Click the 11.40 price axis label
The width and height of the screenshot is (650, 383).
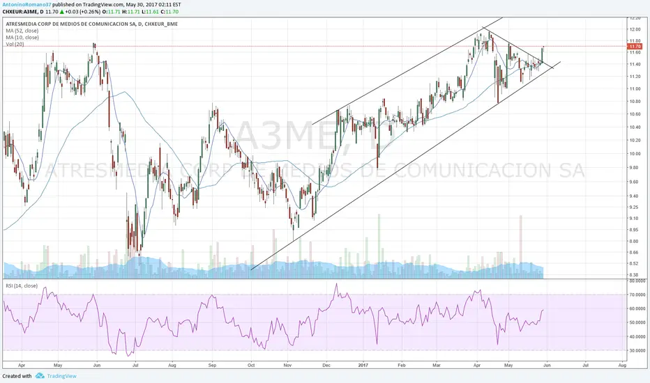[635, 64]
